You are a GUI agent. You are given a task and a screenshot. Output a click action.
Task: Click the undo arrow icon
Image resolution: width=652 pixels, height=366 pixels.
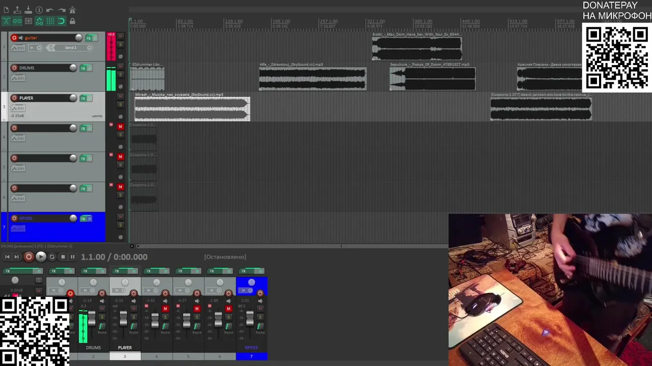pyautogui.click(x=50, y=10)
